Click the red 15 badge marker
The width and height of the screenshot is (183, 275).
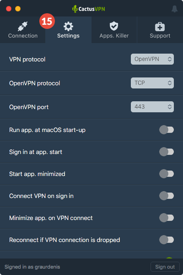point(47,21)
